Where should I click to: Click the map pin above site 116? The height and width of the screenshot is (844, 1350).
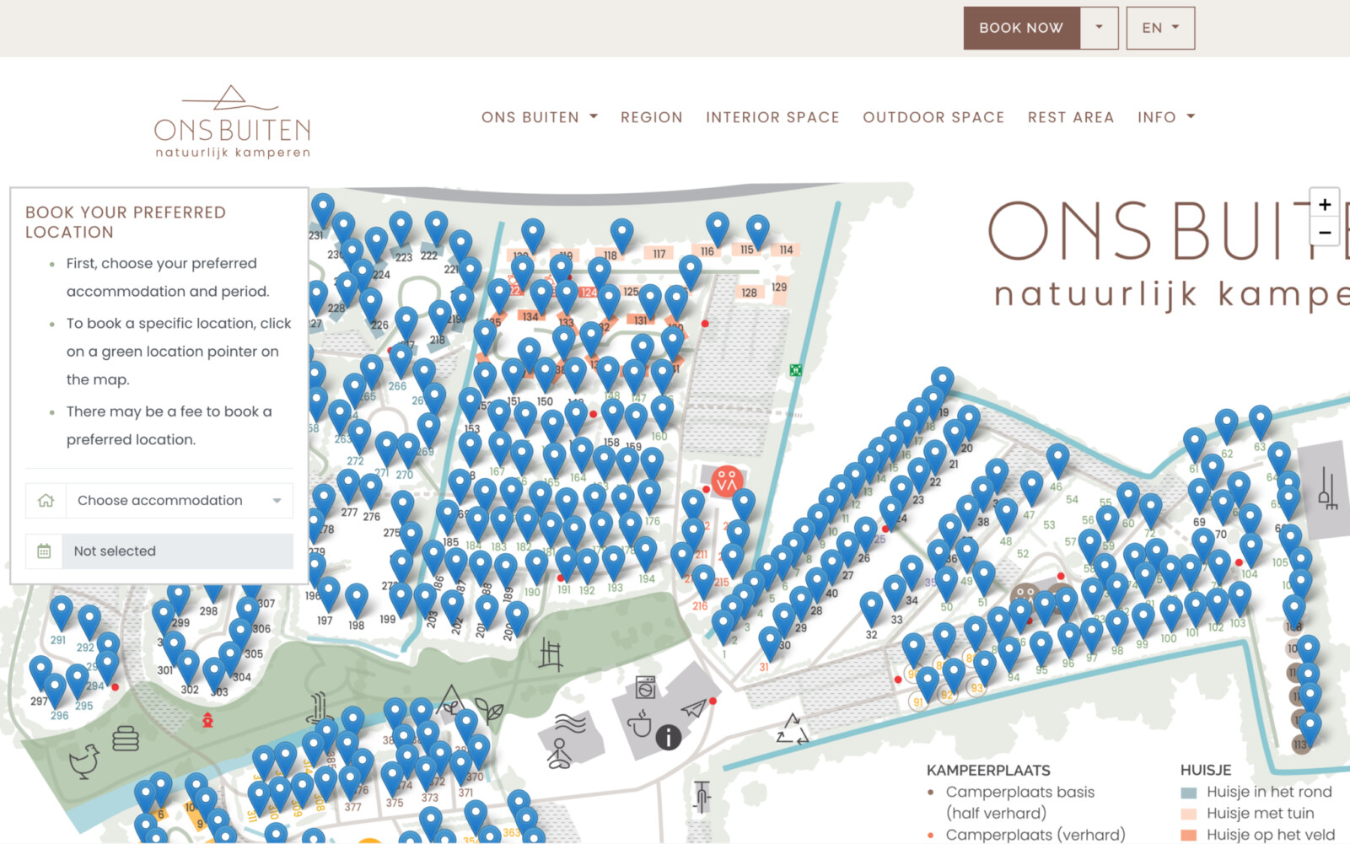pyautogui.click(x=717, y=227)
